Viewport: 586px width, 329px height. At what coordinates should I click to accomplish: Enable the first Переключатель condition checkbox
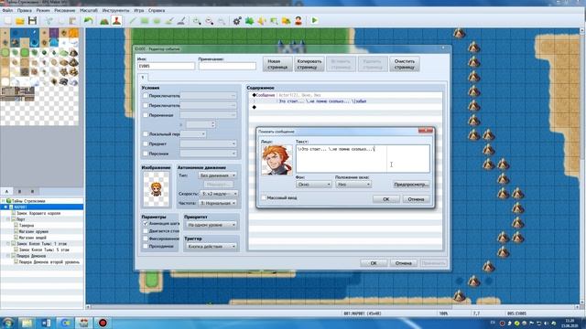pos(146,96)
